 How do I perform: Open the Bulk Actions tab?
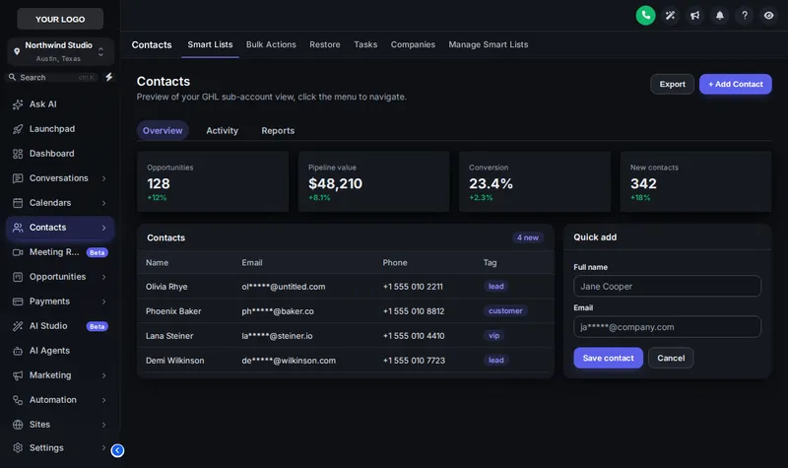(271, 44)
